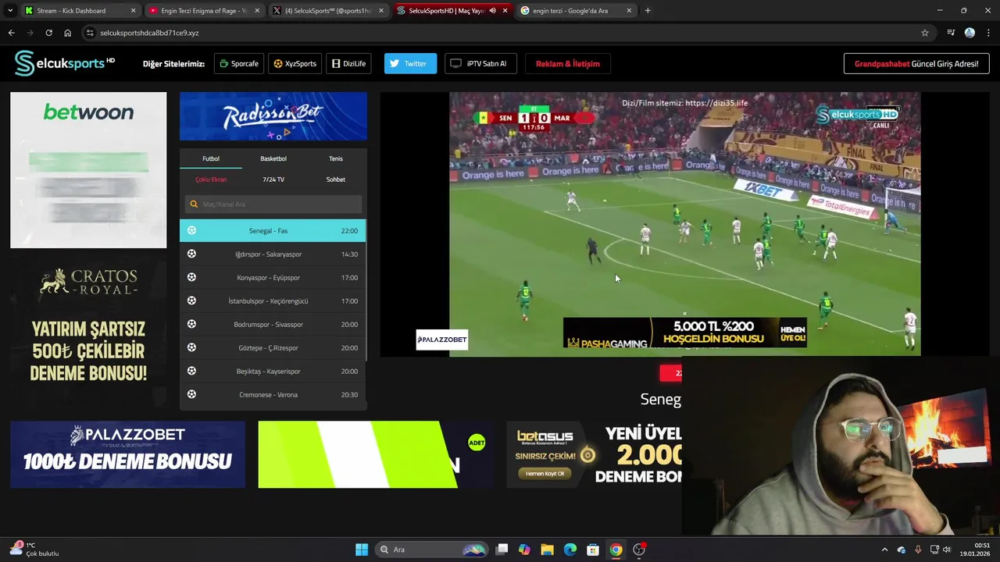Viewport: 1000px width, 562px height.
Task: Open Çoklu Ekran view
Action: click(x=211, y=180)
